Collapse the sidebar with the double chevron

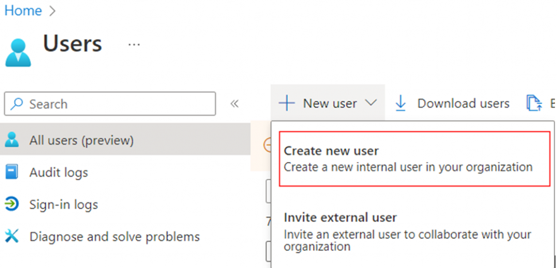(234, 104)
